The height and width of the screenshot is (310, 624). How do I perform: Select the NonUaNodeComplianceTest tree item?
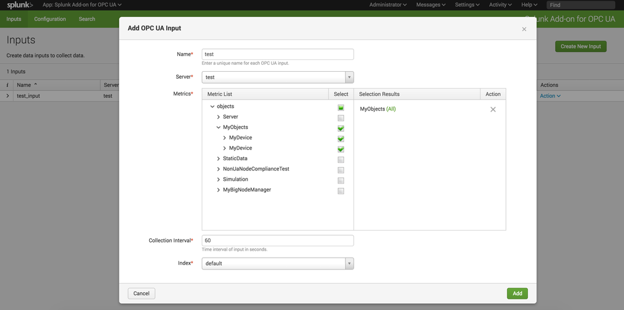[x=256, y=169]
